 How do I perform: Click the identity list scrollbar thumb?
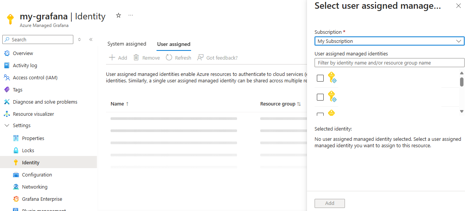click(x=462, y=82)
